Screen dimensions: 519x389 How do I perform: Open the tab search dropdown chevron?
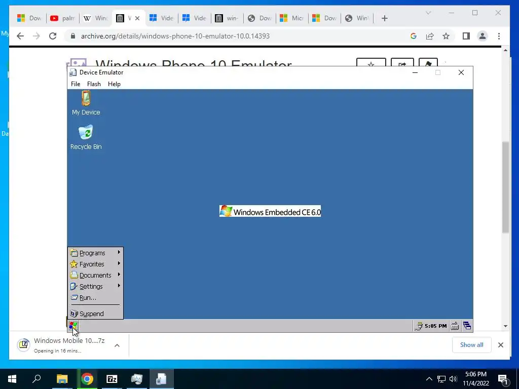click(x=428, y=13)
